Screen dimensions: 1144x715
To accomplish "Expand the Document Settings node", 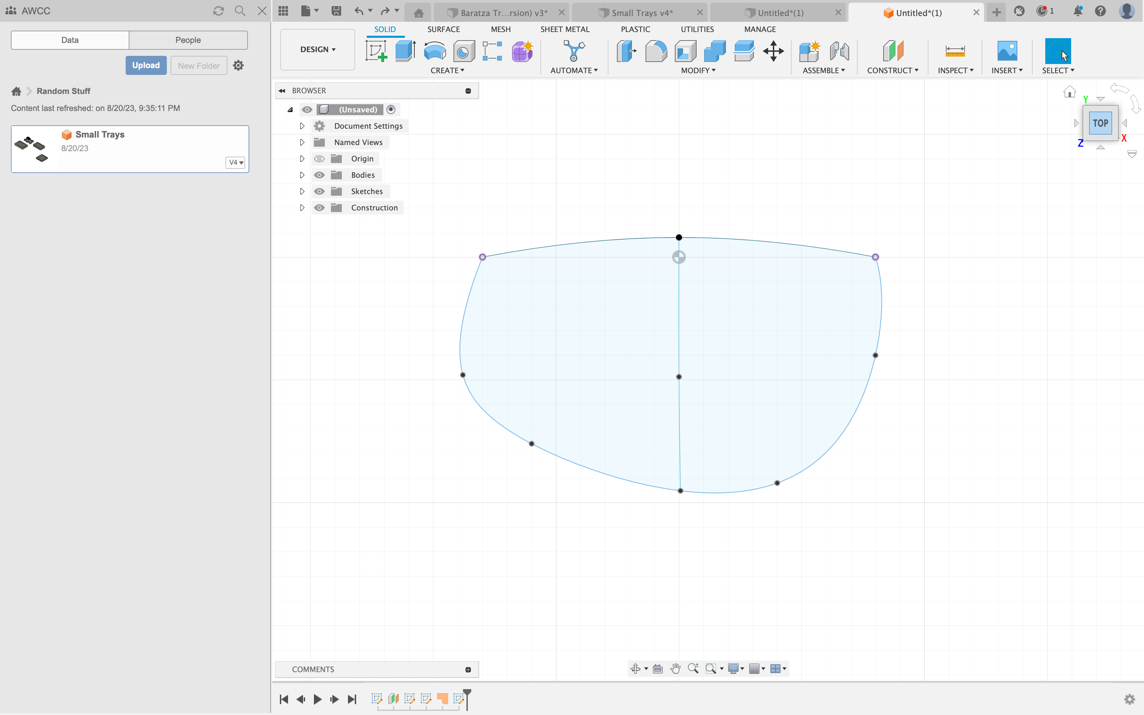I will coord(302,126).
